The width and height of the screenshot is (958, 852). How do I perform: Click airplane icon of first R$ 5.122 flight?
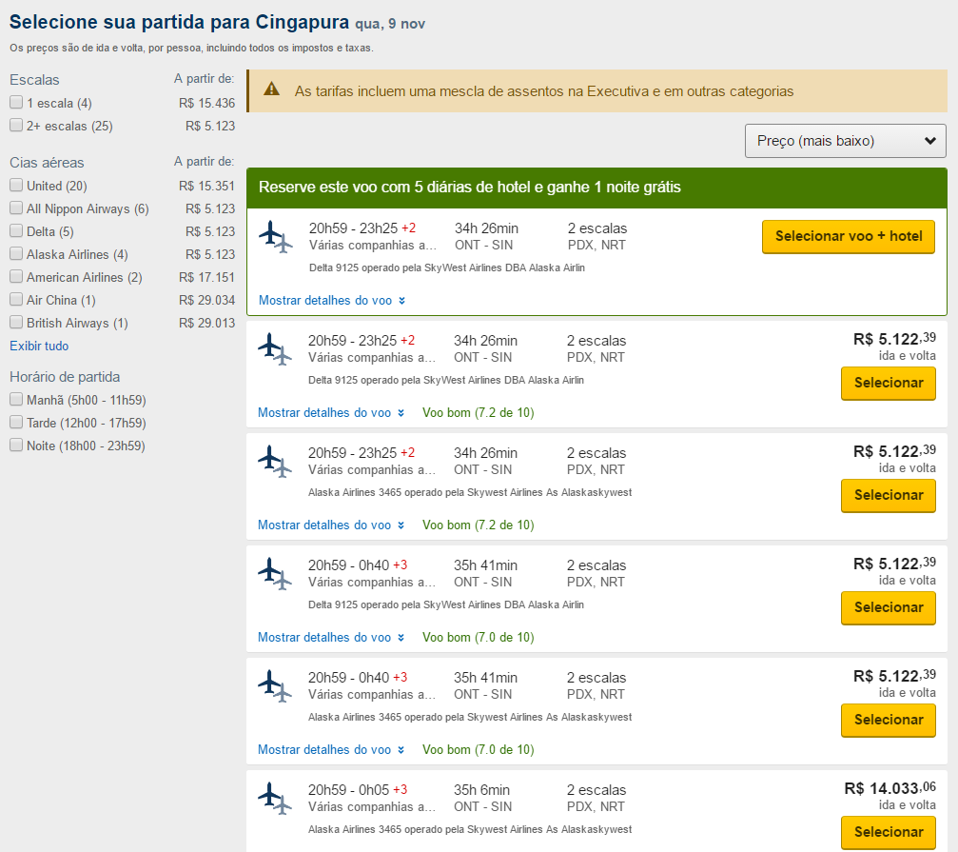point(275,349)
